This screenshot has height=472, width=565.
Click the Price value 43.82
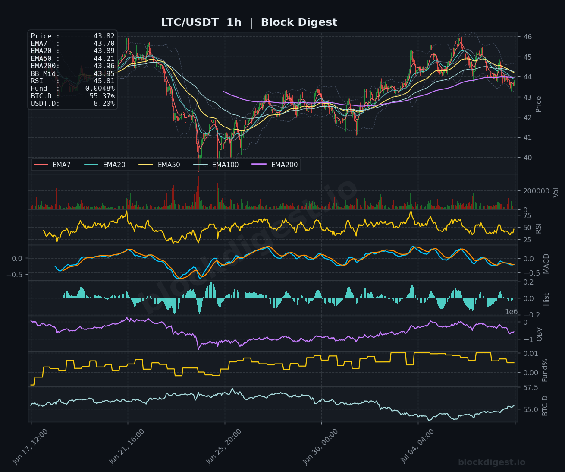pyautogui.click(x=104, y=36)
